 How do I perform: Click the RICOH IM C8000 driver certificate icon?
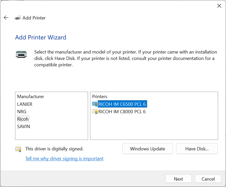[x=95, y=111]
